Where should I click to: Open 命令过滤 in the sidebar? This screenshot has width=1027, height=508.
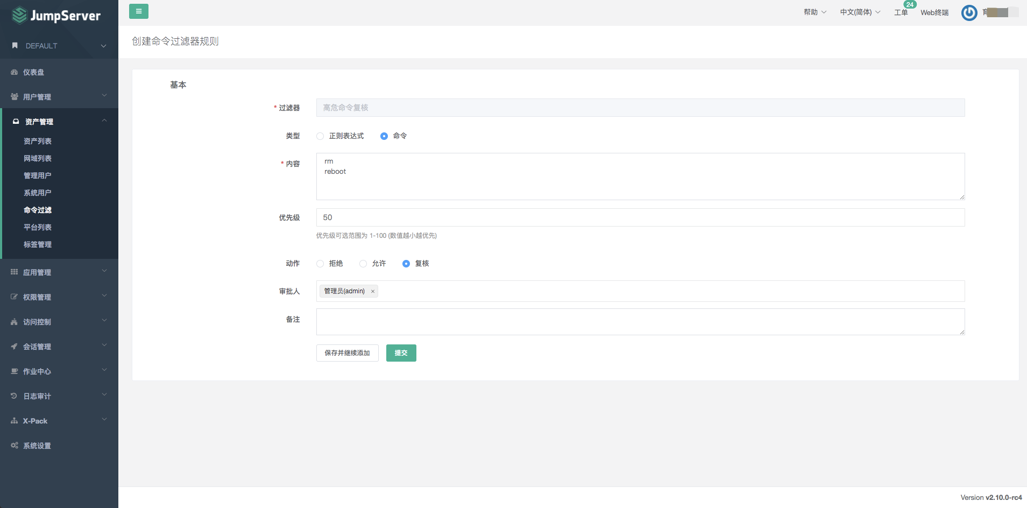(x=38, y=210)
